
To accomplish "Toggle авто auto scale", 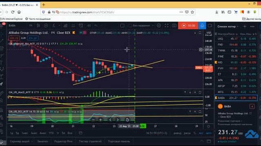I will tap(209, 133).
